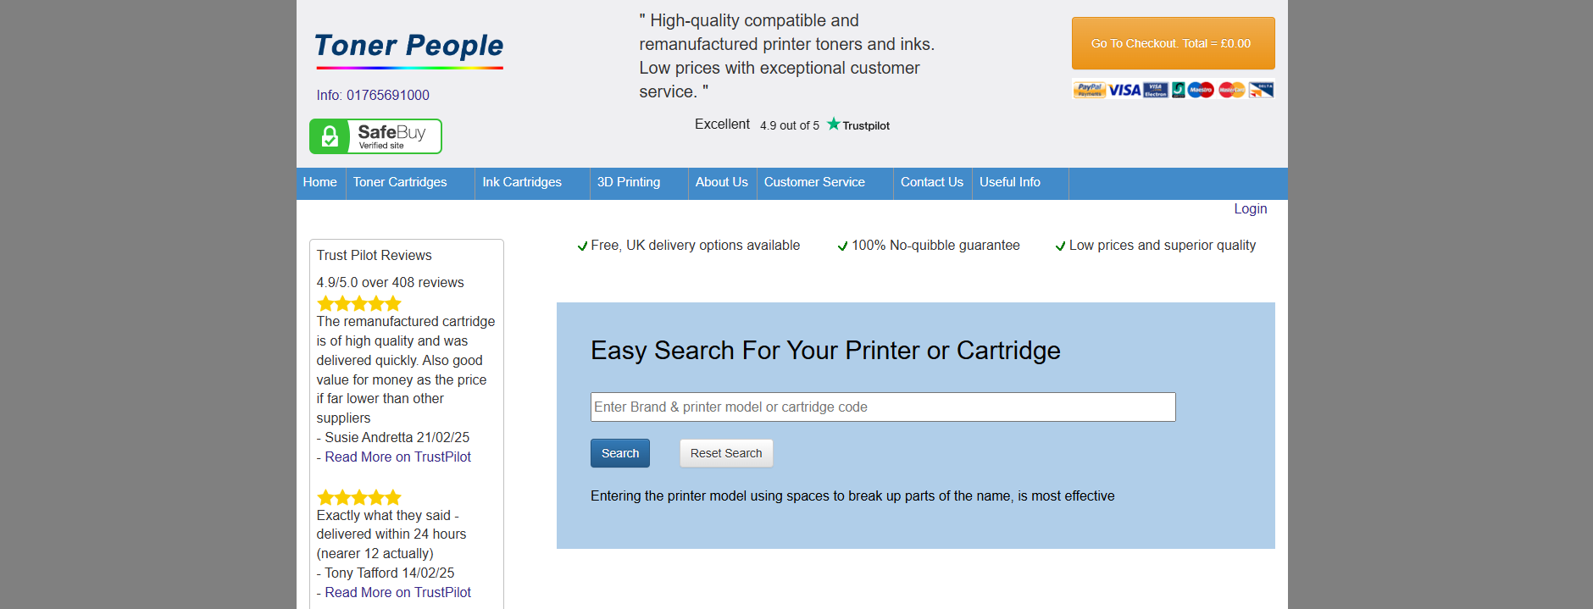Viewport: 1593px width, 609px height.
Task: Click the Login link
Action: click(x=1250, y=209)
